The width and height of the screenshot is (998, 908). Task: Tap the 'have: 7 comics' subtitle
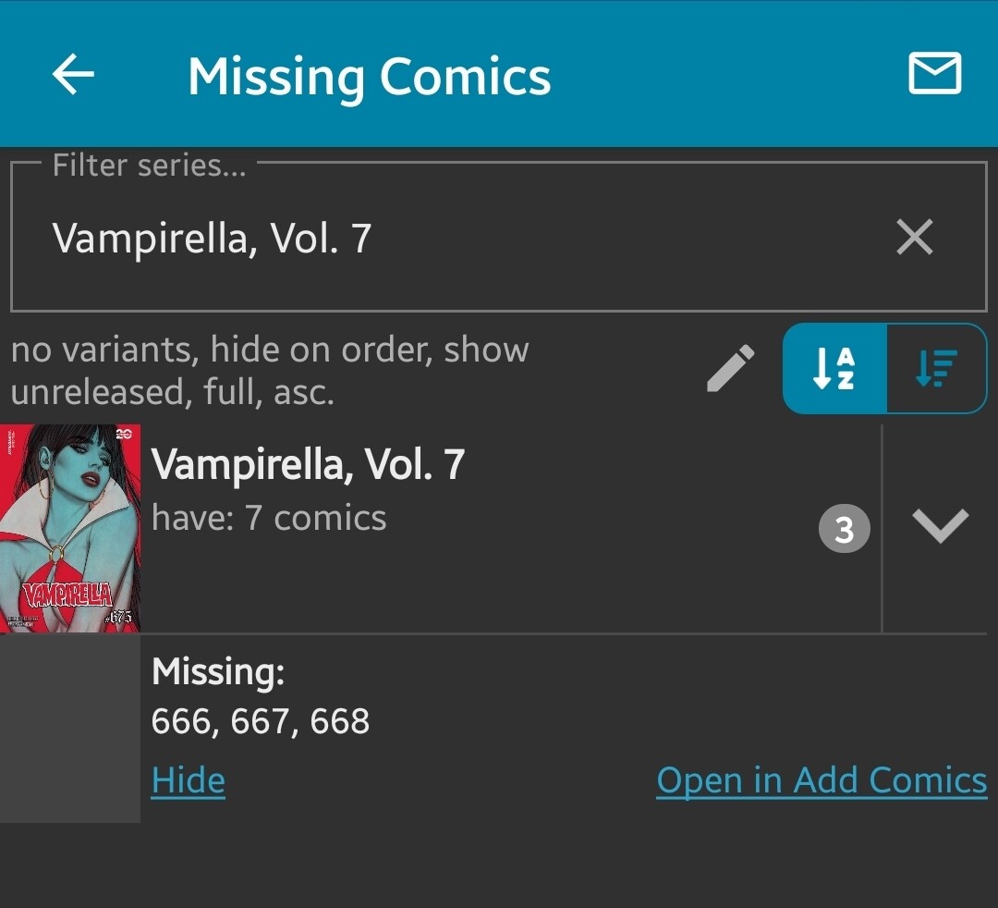tap(269, 518)
